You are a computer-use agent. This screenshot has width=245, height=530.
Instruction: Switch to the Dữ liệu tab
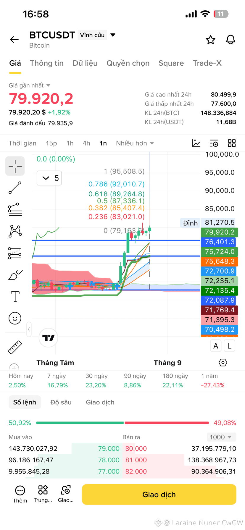[x=85, y=63]
